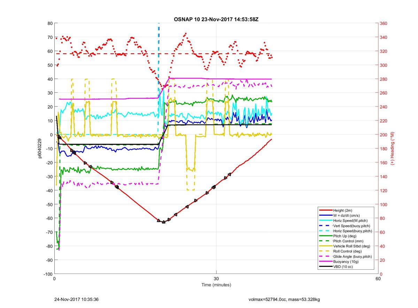Select the 'Height (2m)' legend entry
This screenshot has height=308, width=418.
click(343, 211)
